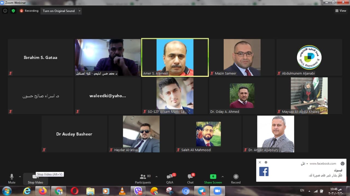Open the Original Sound dropdown arrow
Image resolution: width=350 pixels, height=196 pixels.
pos(80,11)
